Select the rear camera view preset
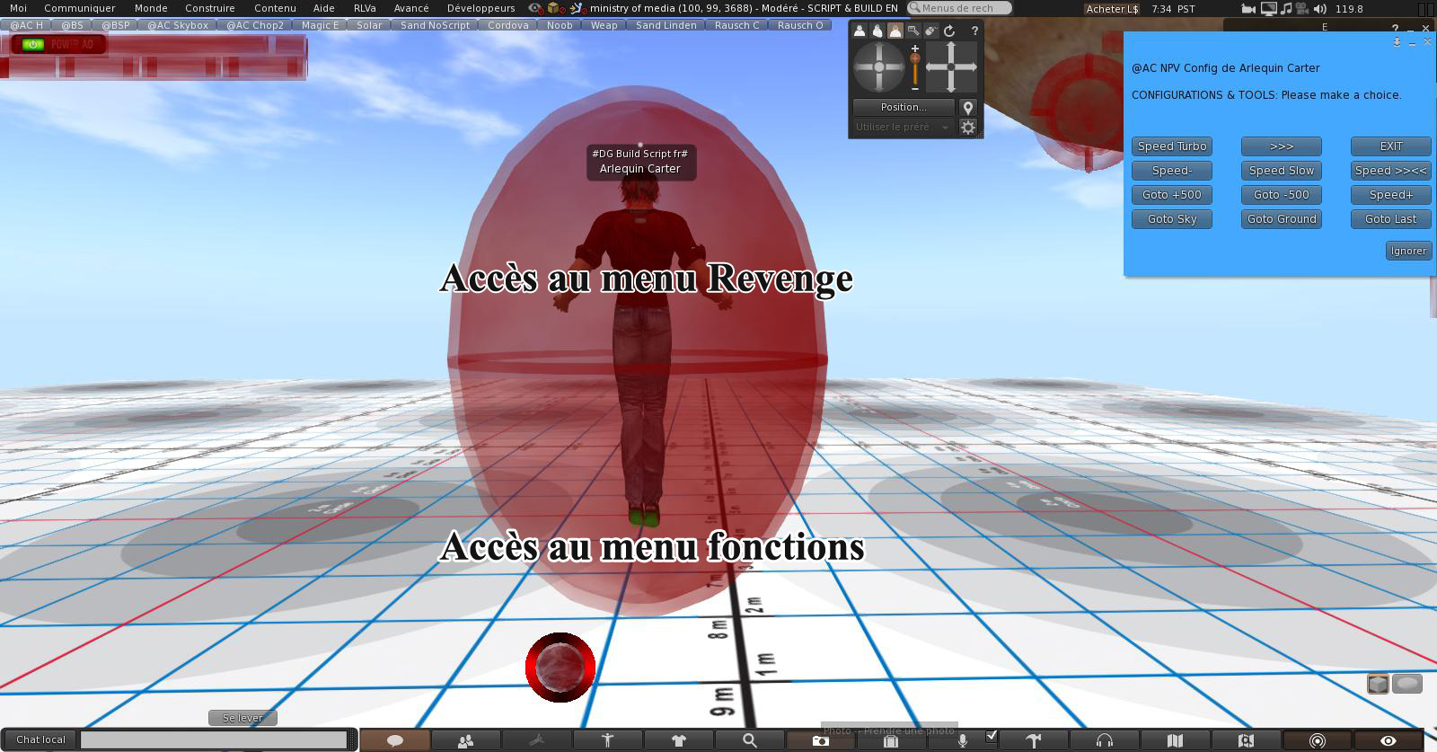 pyautogui.click(x=895, y=31)
